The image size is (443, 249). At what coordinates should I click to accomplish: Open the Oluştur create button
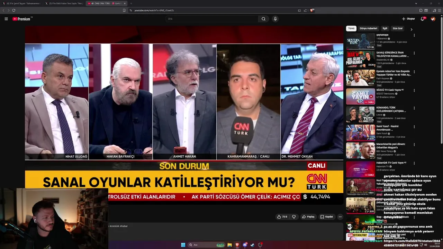408,19
